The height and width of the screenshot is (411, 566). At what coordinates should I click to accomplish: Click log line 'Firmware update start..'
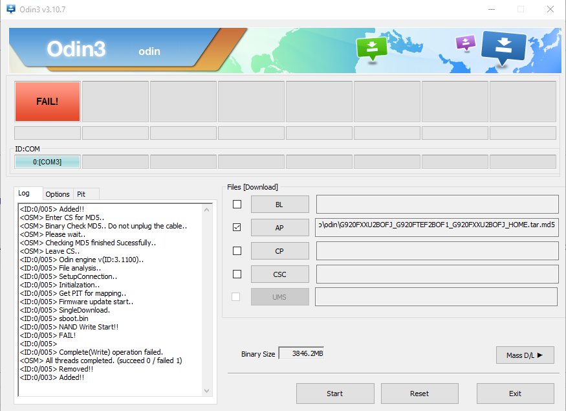[x=76, y=302]
